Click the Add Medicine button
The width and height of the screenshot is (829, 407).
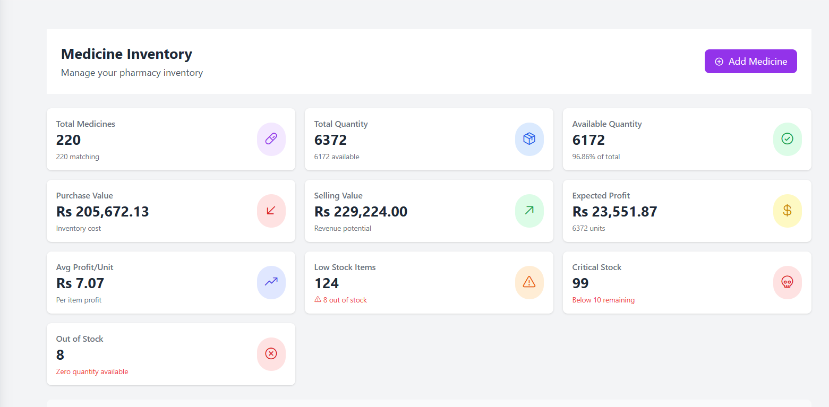click(x=750, y=62)
